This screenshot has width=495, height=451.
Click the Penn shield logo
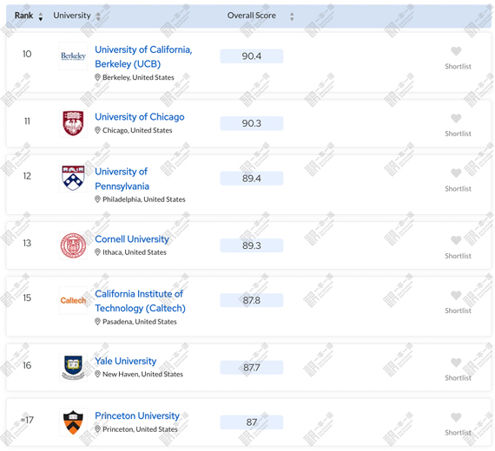click(x=73, y=178)
